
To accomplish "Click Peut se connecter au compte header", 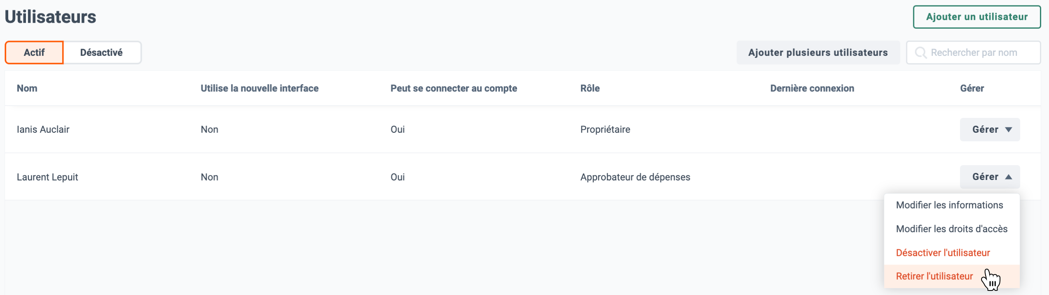I will pyautogui.click(x=454, y=88).
